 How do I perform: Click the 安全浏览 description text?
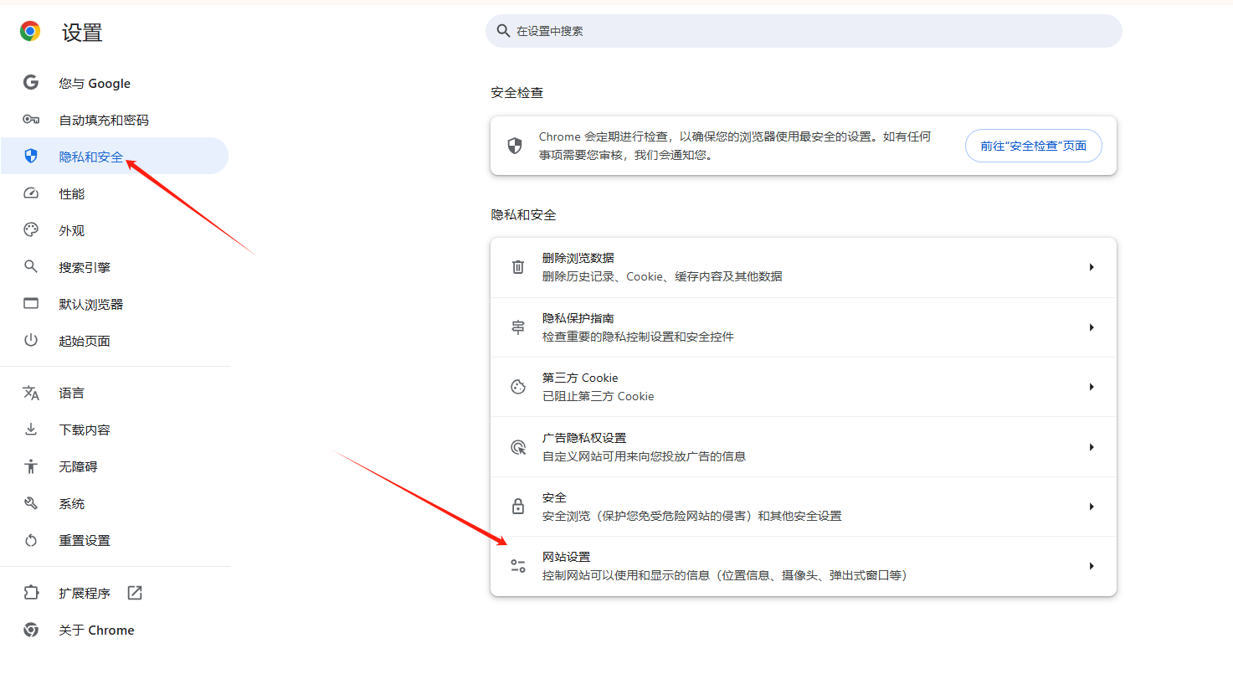[692, 516]
